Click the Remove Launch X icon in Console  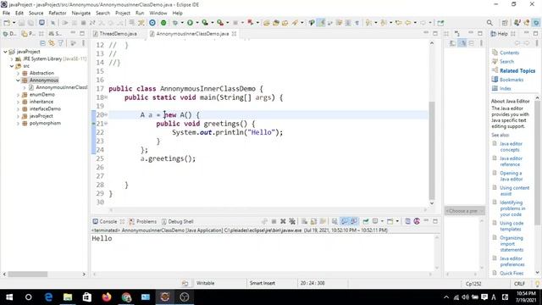(283, 221)
